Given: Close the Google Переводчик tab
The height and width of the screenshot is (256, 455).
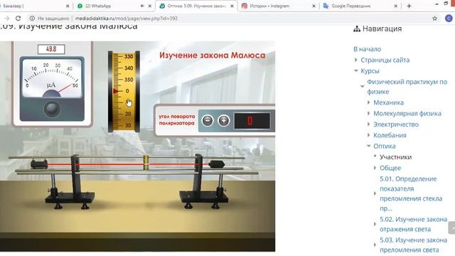Looking at the screenshot, I should (x=396, y=6).
